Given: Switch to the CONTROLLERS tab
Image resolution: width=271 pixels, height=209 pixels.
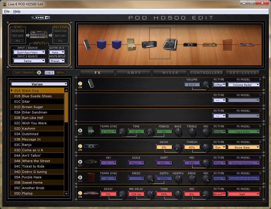Looking at the screenshot, I should point(206,73).
